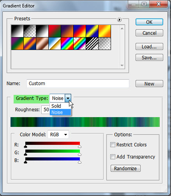Viewport: 171px width, 196px height.
Task: Click the B channel white maximum slider
Action: pos(79,162)
